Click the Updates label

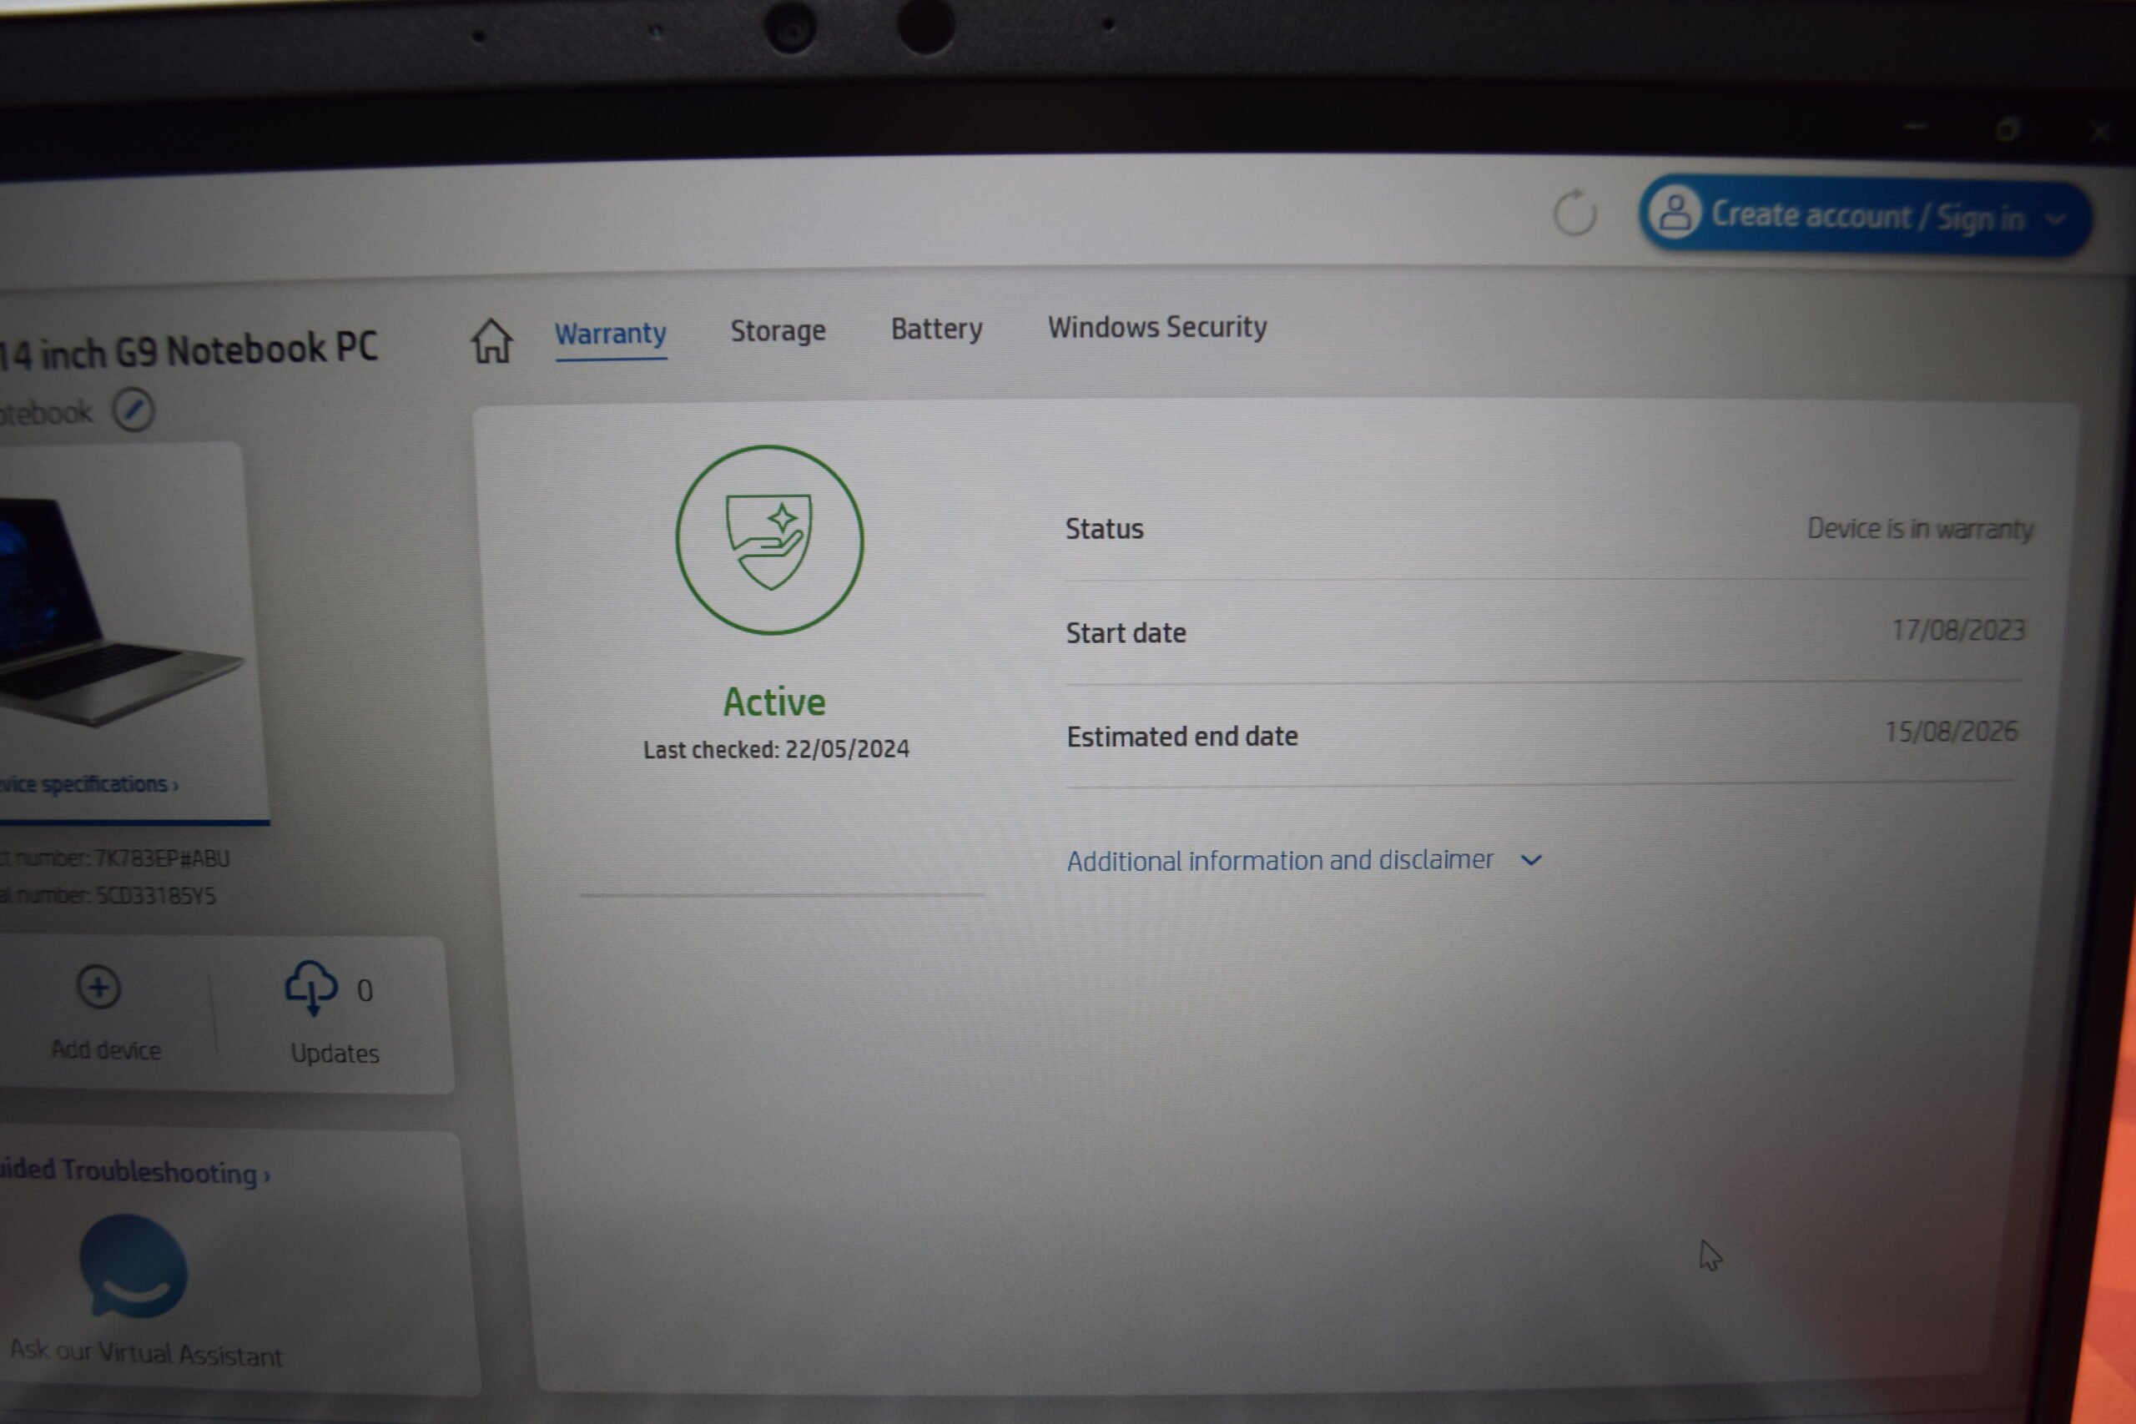click(335, 1054)
